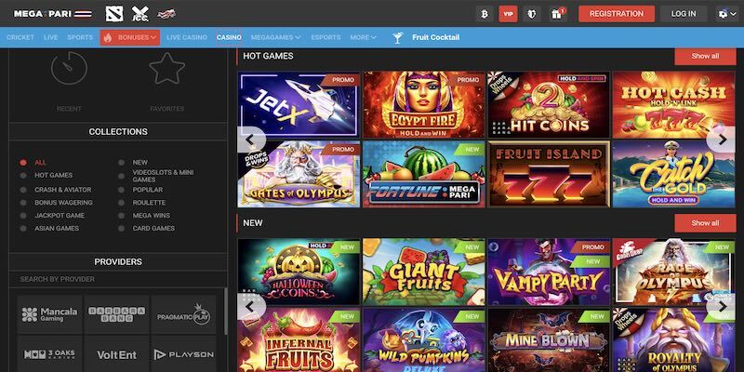Click the Registration button
Viewport: 744px width, 372px height.
click(x=617, y=14)
